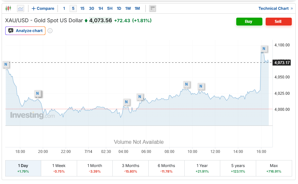Add a comparison with + Compare
298x184 pixels.
(x=43, y=8)
